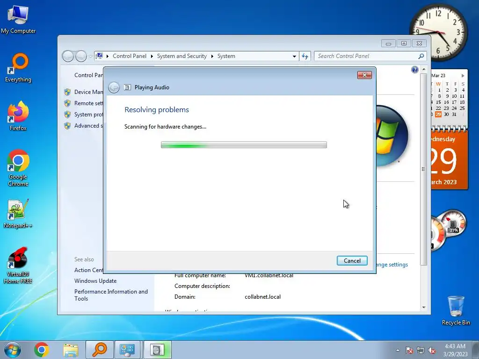This screenshot has height=359, width=479.
Task: Click large date 29 on calendar gadget
Action: pyautogui.click(x=443, y=161)
